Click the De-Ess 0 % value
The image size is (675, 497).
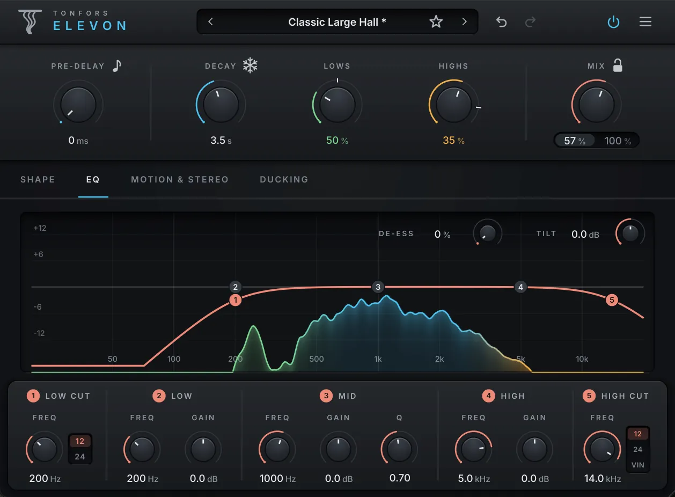tap(442, 234)
